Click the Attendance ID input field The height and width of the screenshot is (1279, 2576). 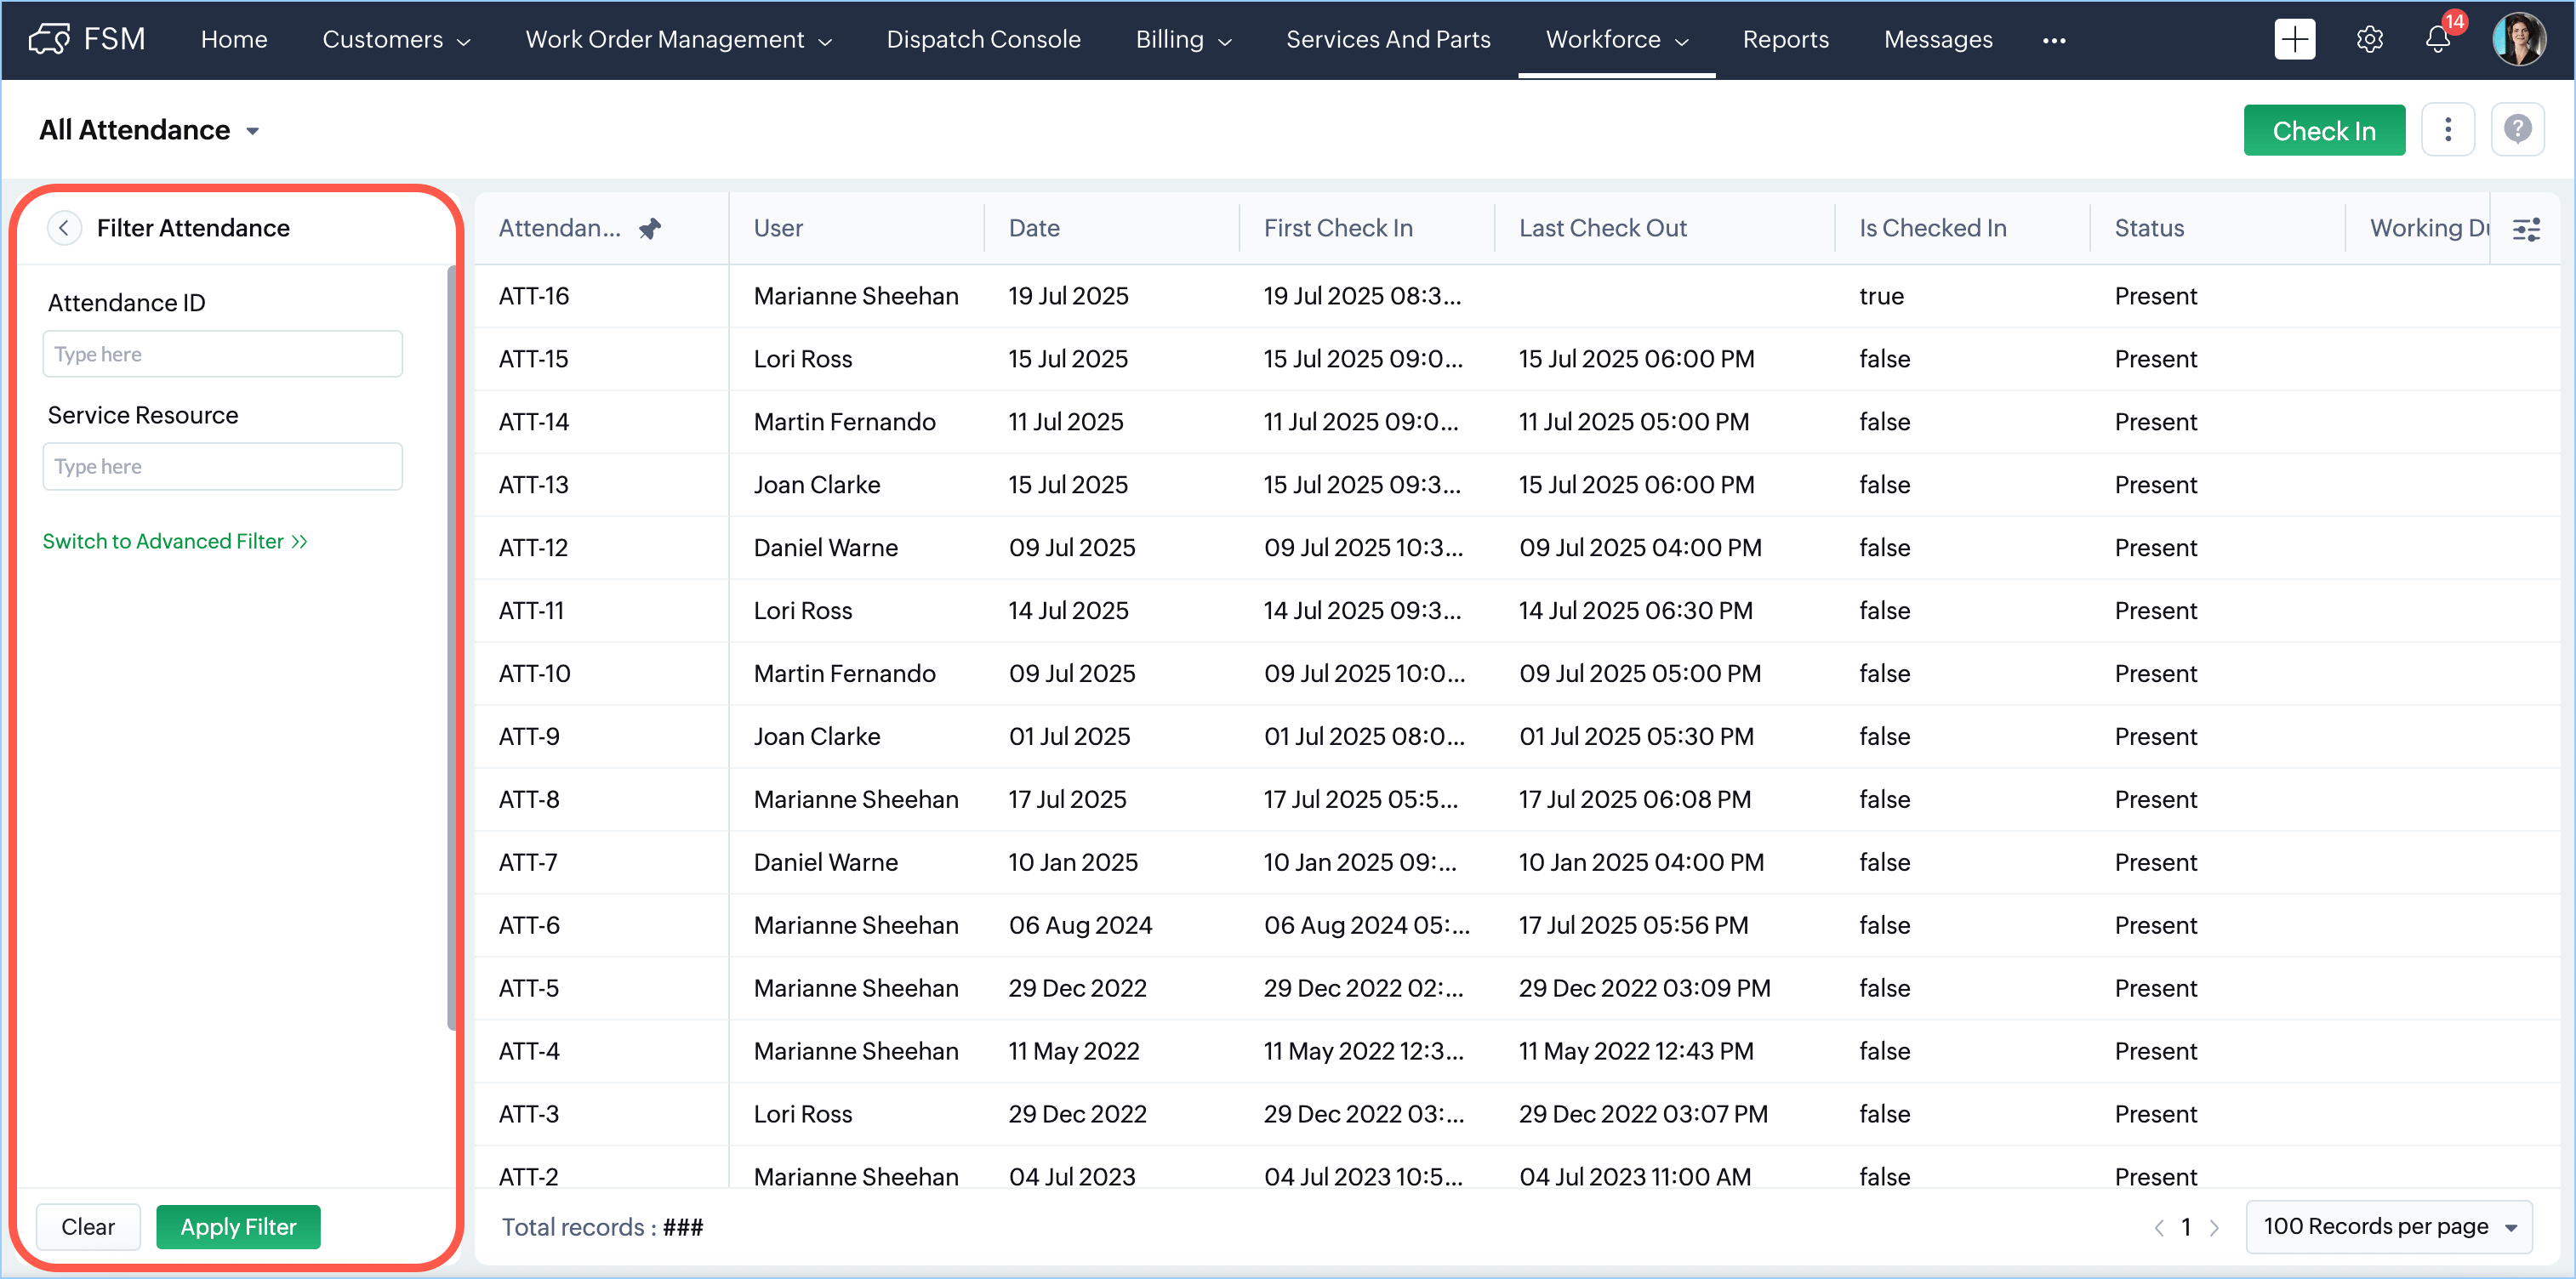222,354
